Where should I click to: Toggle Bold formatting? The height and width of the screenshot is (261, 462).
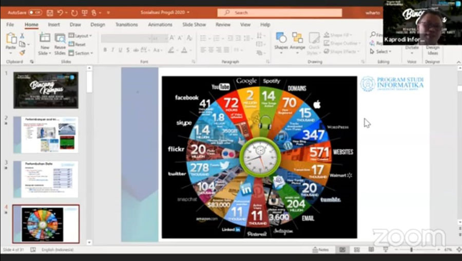(105, 50)
